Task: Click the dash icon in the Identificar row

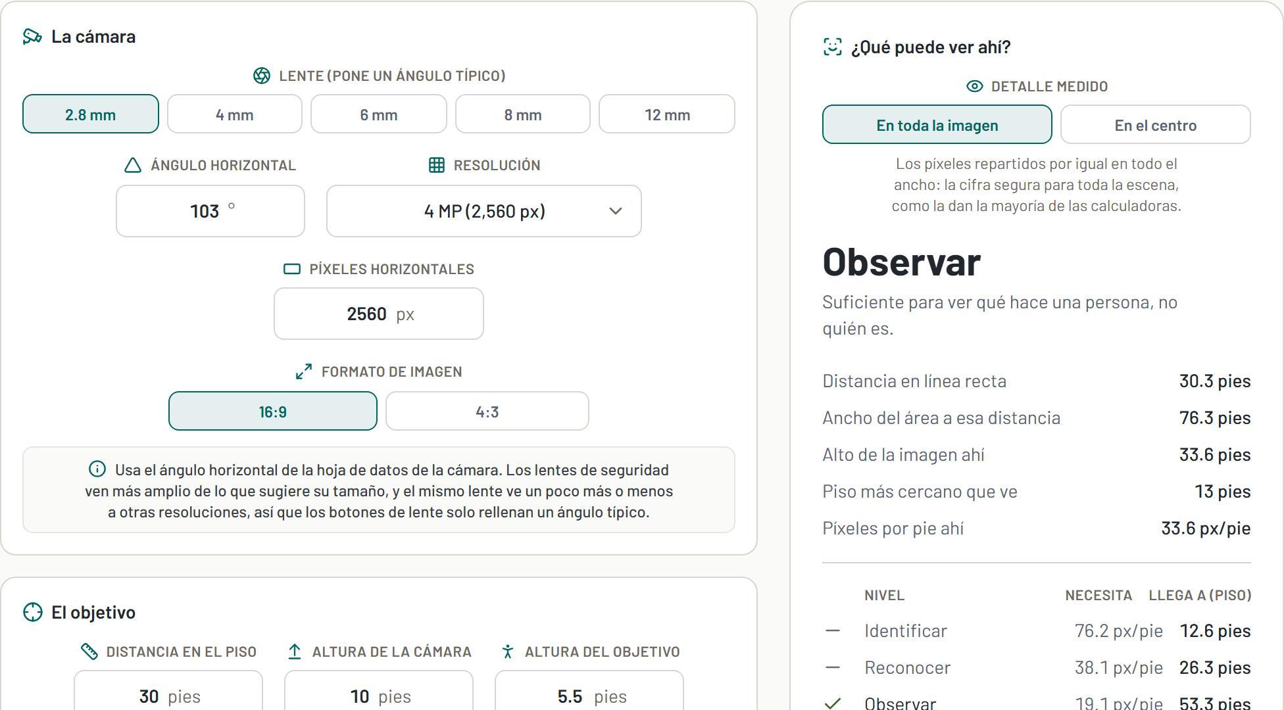Action: tap(833, 630)
